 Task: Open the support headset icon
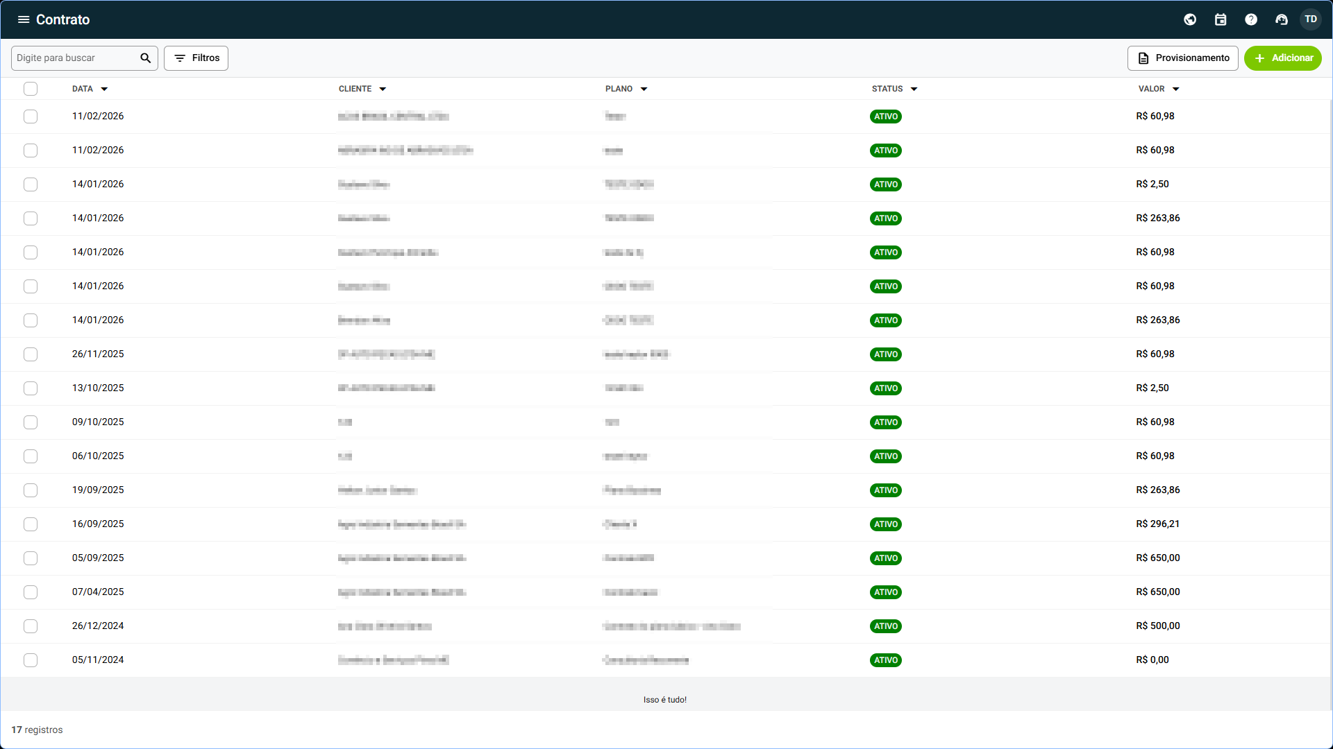pos(1282,19)
